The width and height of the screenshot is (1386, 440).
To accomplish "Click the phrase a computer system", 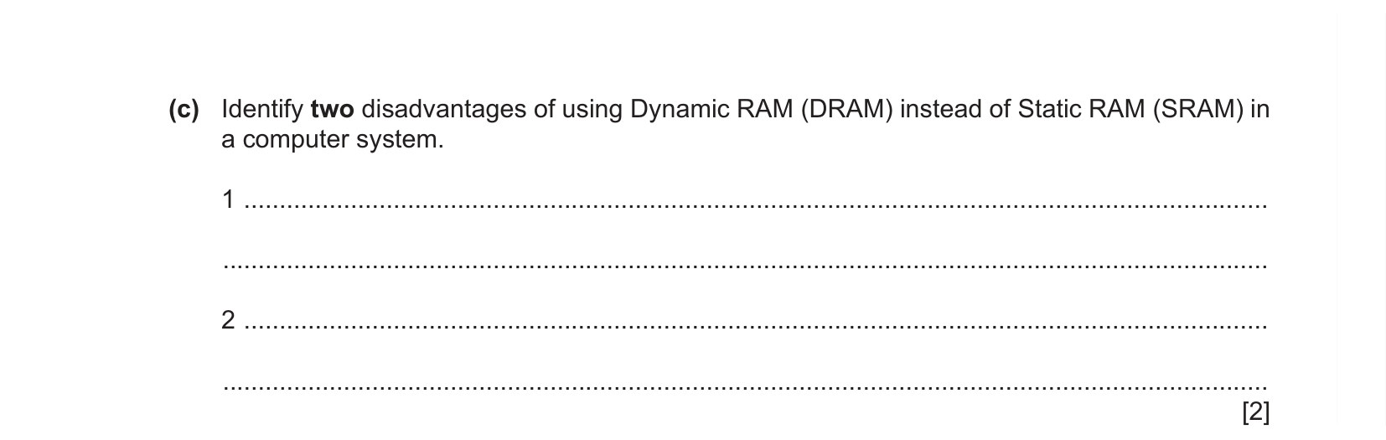I will 333,140.
